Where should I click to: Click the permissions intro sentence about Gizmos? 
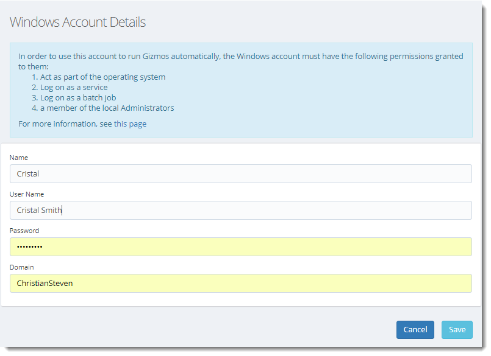pos(240,61)
